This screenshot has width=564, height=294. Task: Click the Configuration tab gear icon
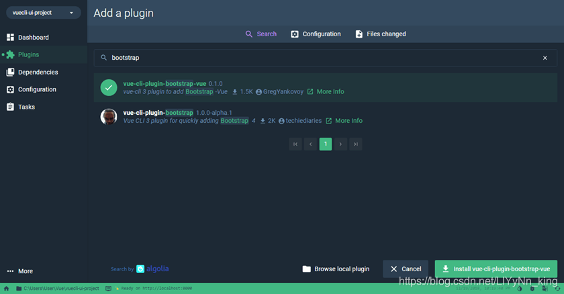coord(295,34)
